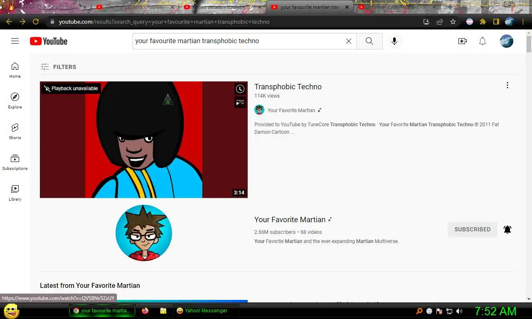Click the volume speaker tray icon
This screenshot has height=319, width=532.
(459, 311)
